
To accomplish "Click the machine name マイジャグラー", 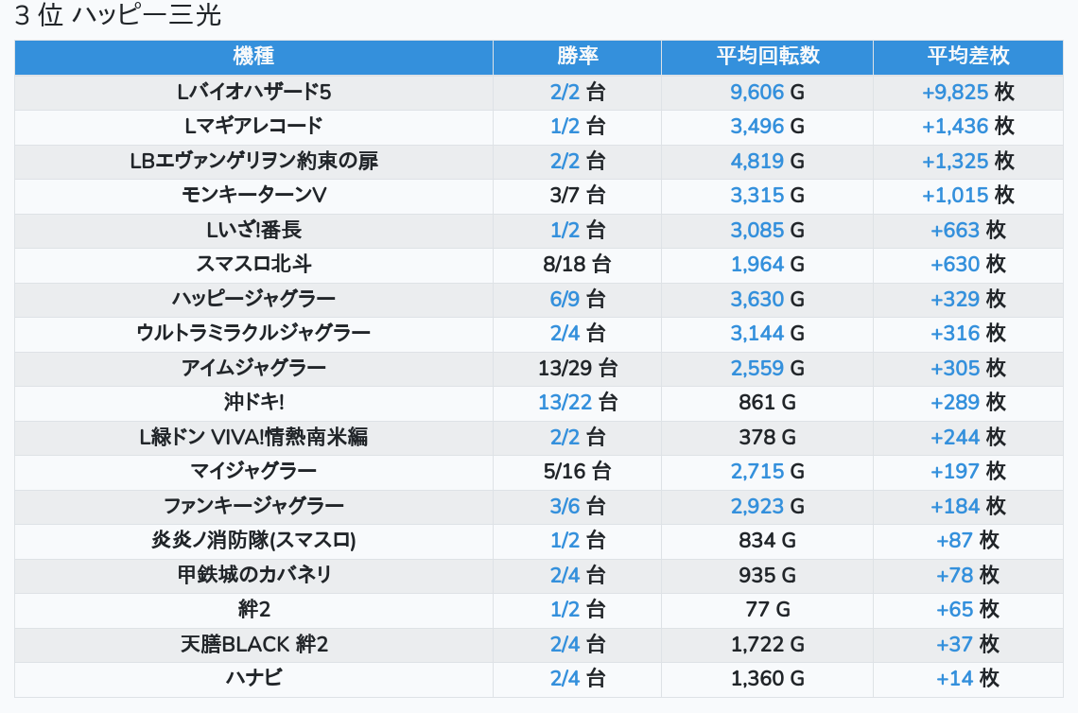I will tap(253, 472).
